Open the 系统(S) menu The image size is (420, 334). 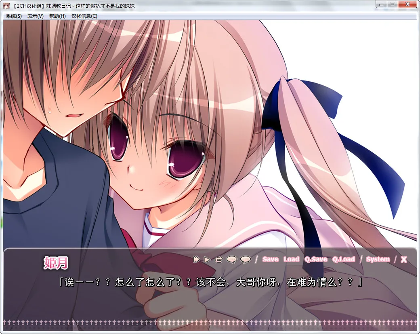coord(14,16)
